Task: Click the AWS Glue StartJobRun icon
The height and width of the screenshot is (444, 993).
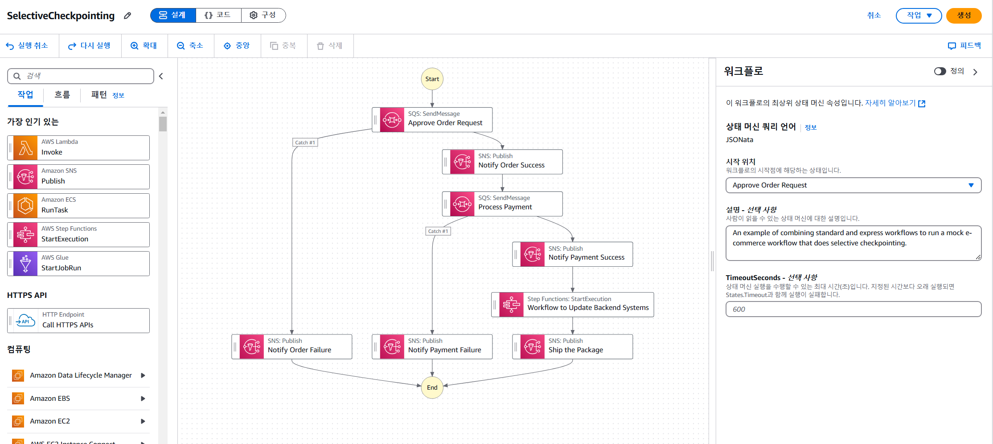Action: click(x=25, y=264)
